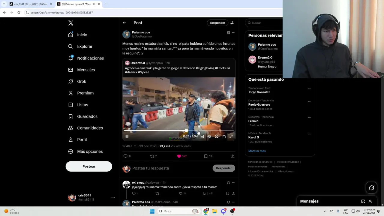Compose new message in Mensajes drawer
Viewport: 384px width, 216px height.
pyautogui.click(x=363, y=201)
